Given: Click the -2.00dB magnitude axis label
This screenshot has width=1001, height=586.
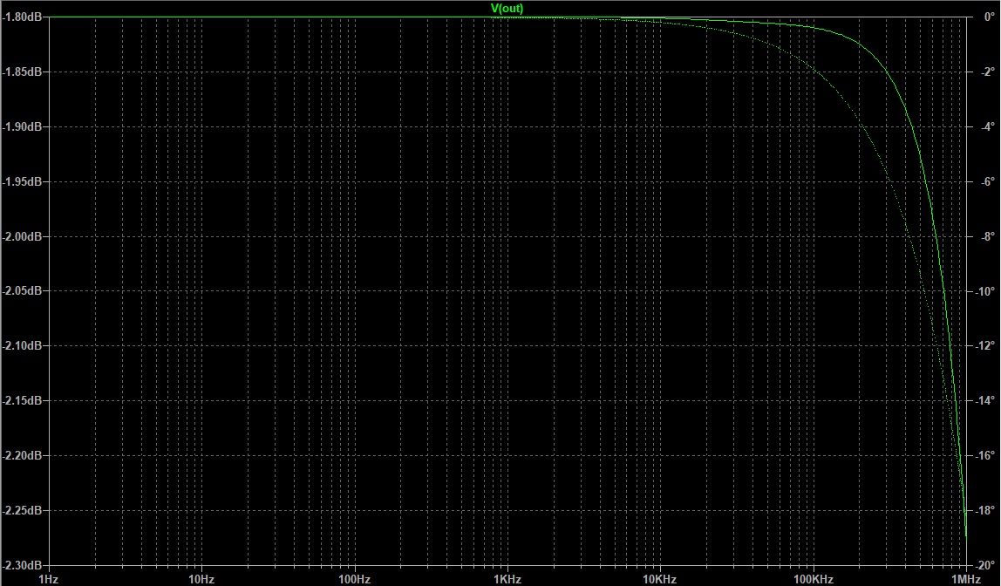Looking at the screenshot, I should click(x=25, y=236).
